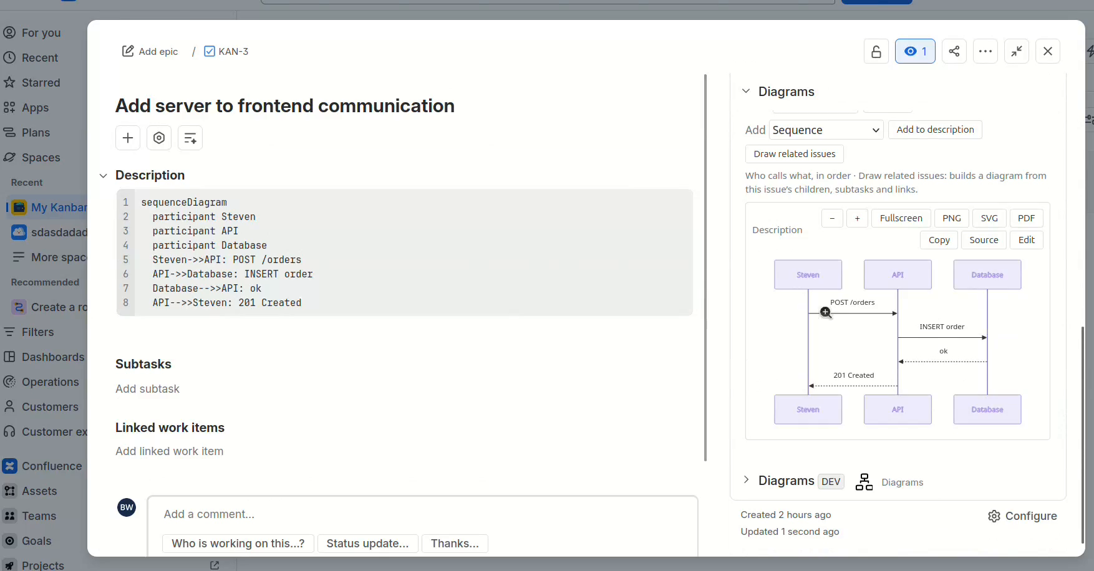Expand the Diagrams DEV section
1094x571 pixels.
(746, 480)
